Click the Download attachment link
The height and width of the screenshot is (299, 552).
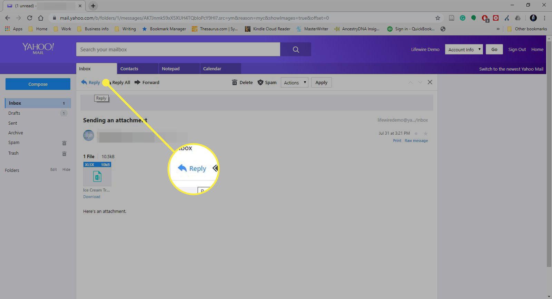92,197
